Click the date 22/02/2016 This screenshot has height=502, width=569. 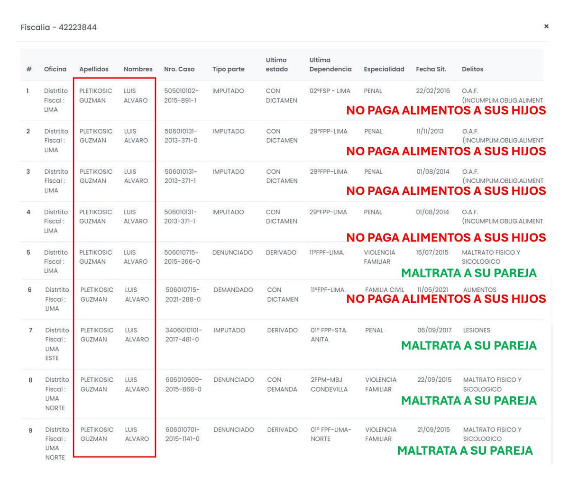pyautogui.click(x=433, y=91)
